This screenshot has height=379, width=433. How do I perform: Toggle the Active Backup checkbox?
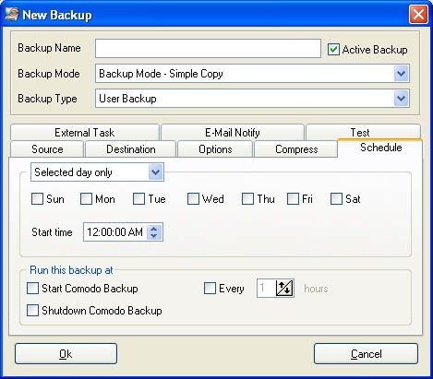point(333,50)
